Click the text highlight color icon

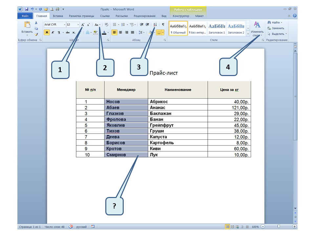click(95, 32)
